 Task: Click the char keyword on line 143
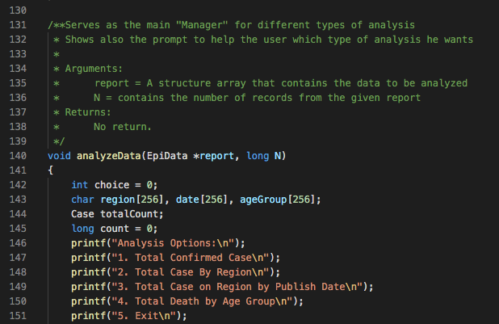pos(82,200)
